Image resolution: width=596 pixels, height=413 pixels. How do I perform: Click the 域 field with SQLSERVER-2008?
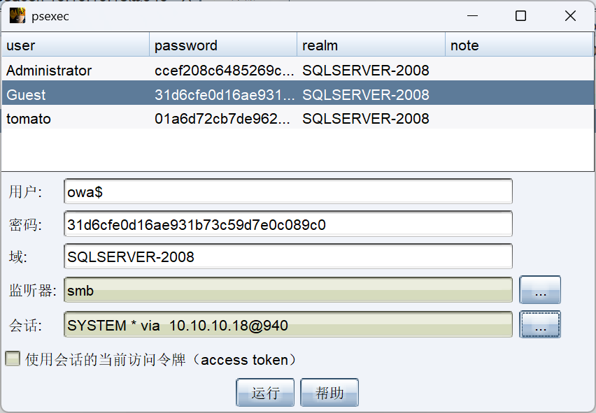click(288, 256)
